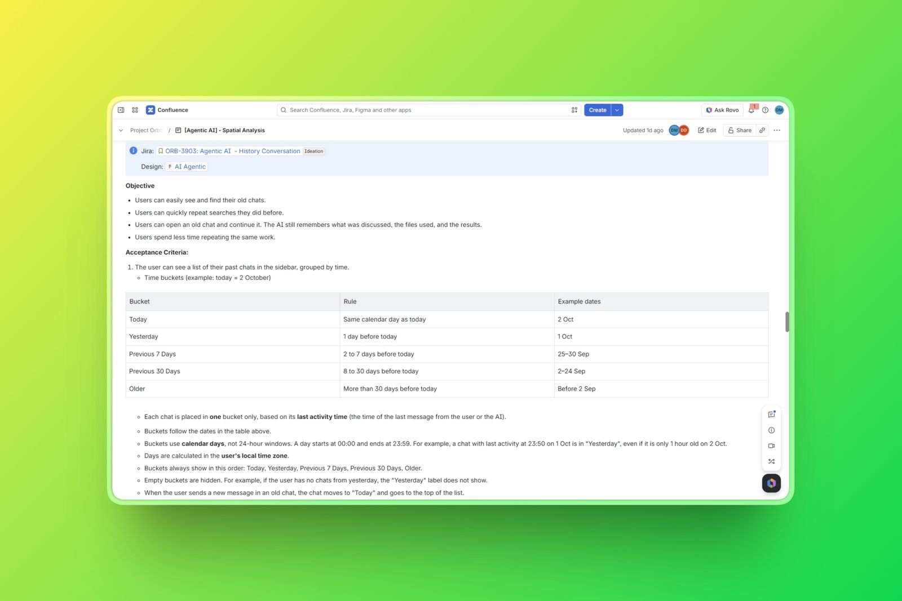
Task: Select the 'Previous 7 Days' table cell
Action: [x=233, y=354]
